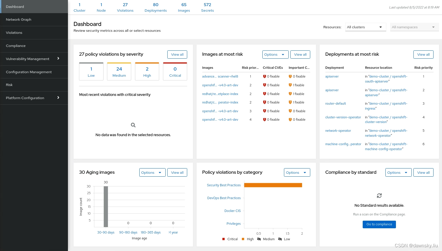
Task: Click Security Best Practices category label
Action: tap(224, 185)
